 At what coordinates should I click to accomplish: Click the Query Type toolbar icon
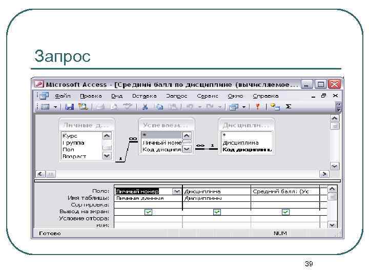(234, 107)
